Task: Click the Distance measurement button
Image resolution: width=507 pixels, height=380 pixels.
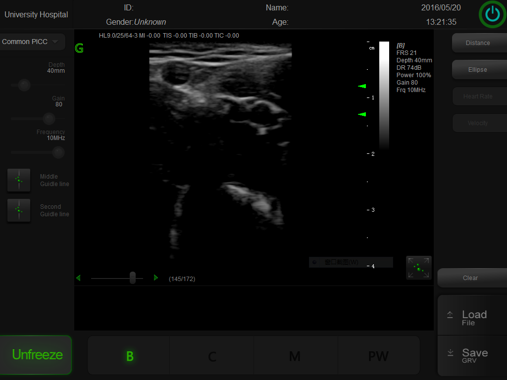Action: [x=478, y=43]
